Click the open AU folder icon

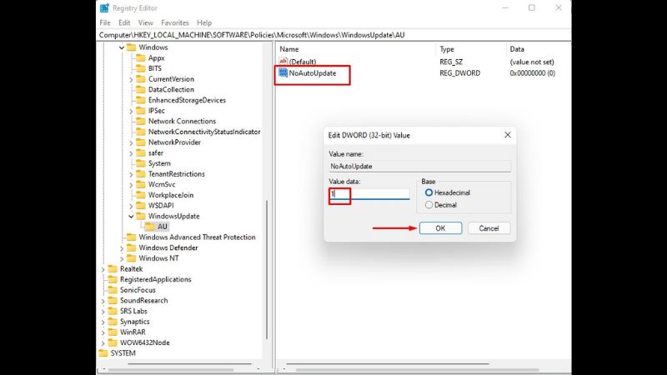point(150,227)
